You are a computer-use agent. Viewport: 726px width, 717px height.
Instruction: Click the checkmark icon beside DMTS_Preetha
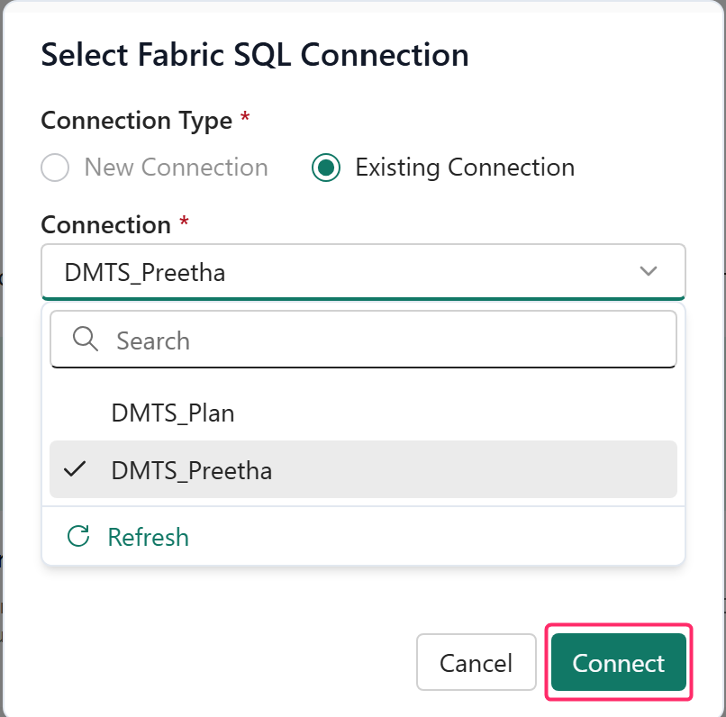76,469
